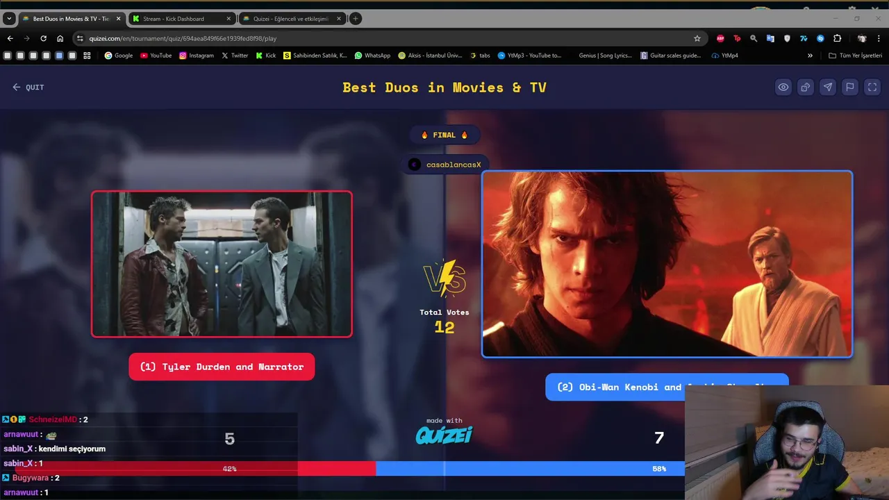
Task: Click the quizei.com address bar
Action: coord(389,38)
